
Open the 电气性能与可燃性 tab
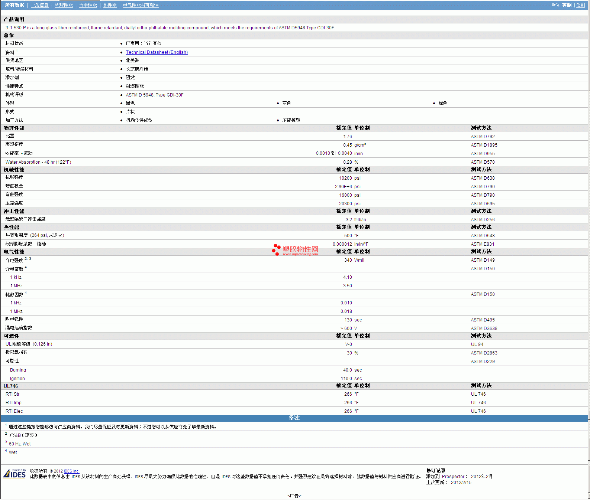(x=141, y=5)
